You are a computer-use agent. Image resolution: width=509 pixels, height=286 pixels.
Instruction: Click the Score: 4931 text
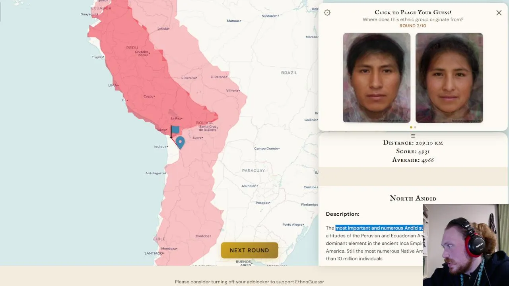[413, 151]
